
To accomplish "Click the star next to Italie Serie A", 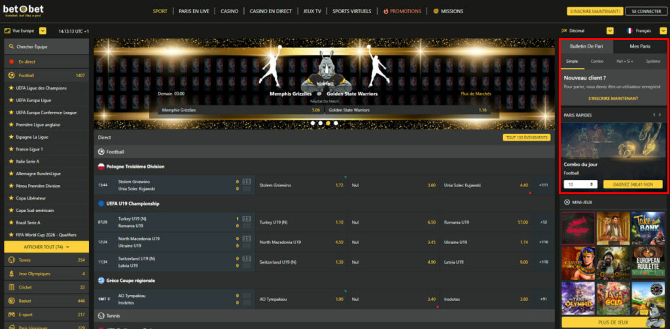I will coord(12,162).
